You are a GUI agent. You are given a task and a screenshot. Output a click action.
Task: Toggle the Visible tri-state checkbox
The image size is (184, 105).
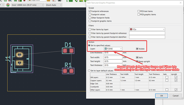tap(137, 49)
